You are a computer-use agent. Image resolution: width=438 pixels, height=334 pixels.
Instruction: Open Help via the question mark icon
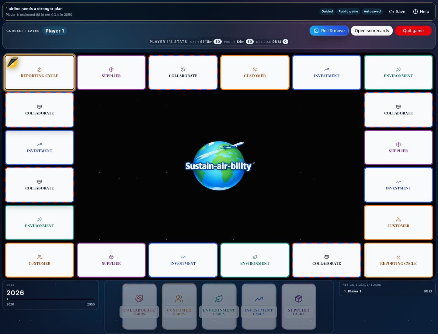pos(415,12)
